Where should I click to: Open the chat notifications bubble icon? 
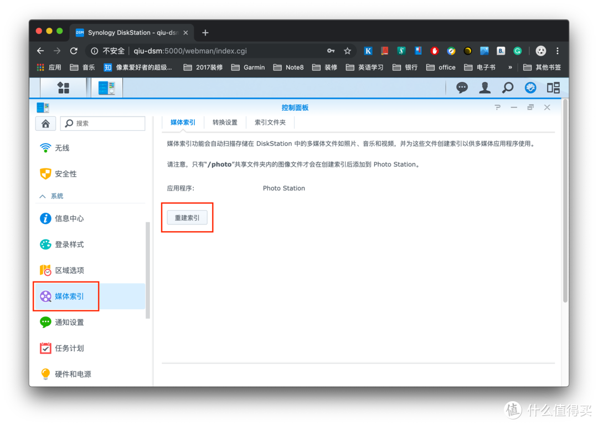coord(462,88)
